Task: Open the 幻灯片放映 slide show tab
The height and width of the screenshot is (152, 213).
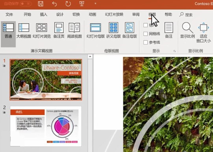Action: coord(114,15)
